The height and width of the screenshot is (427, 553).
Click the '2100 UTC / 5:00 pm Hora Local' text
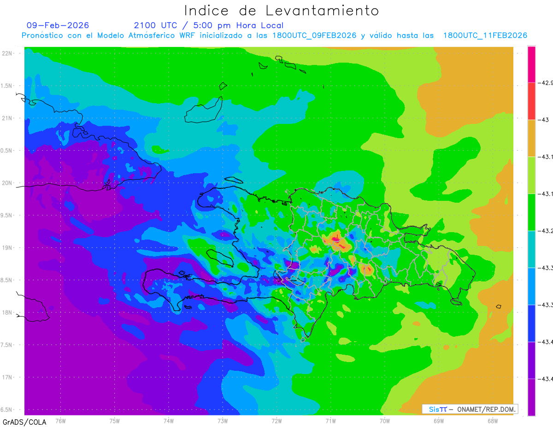click(209, 25)
